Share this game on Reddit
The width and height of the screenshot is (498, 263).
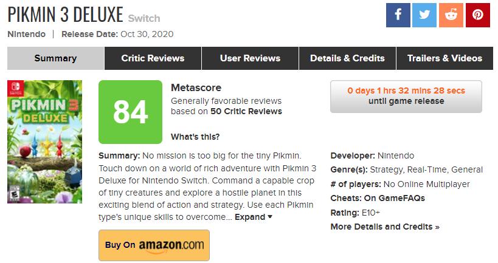point(451,15)
